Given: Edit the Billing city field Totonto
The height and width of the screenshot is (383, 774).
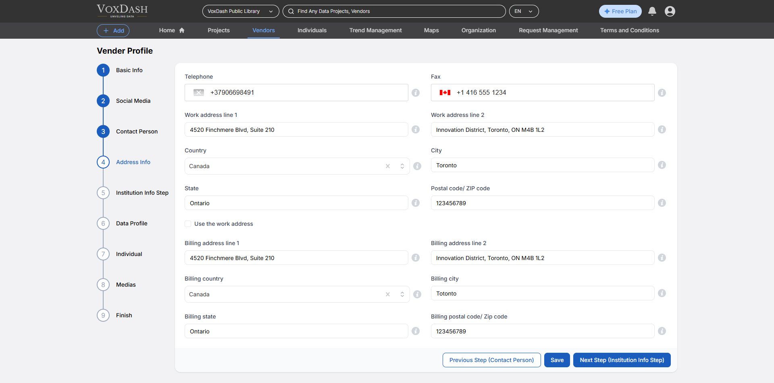Looking at the screenshot, I should pos(543,293).
